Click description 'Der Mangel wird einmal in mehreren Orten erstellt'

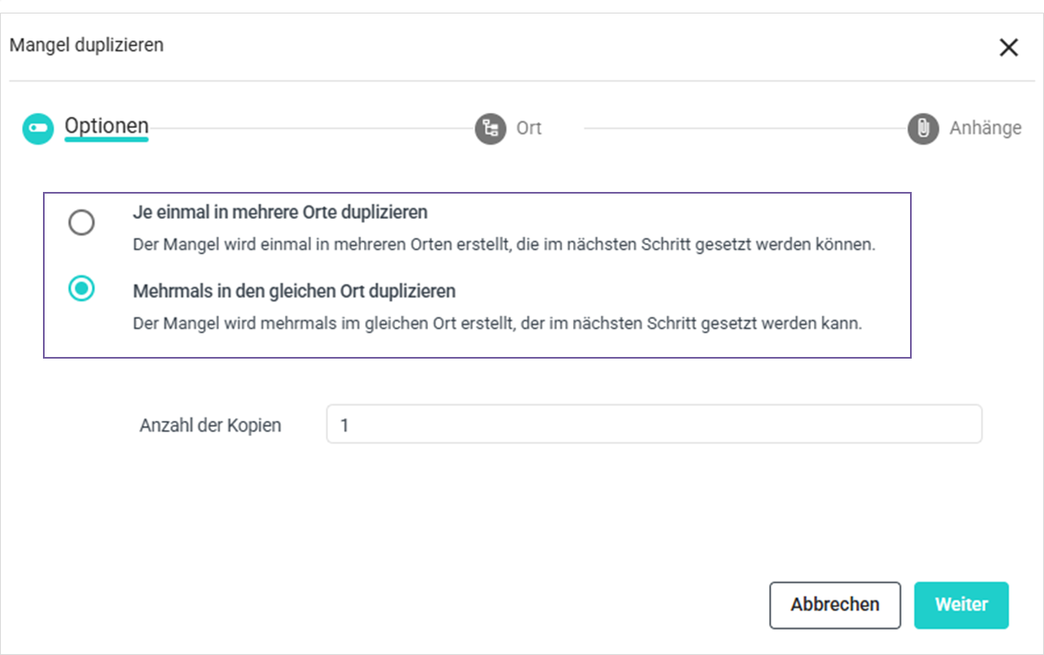504,245
